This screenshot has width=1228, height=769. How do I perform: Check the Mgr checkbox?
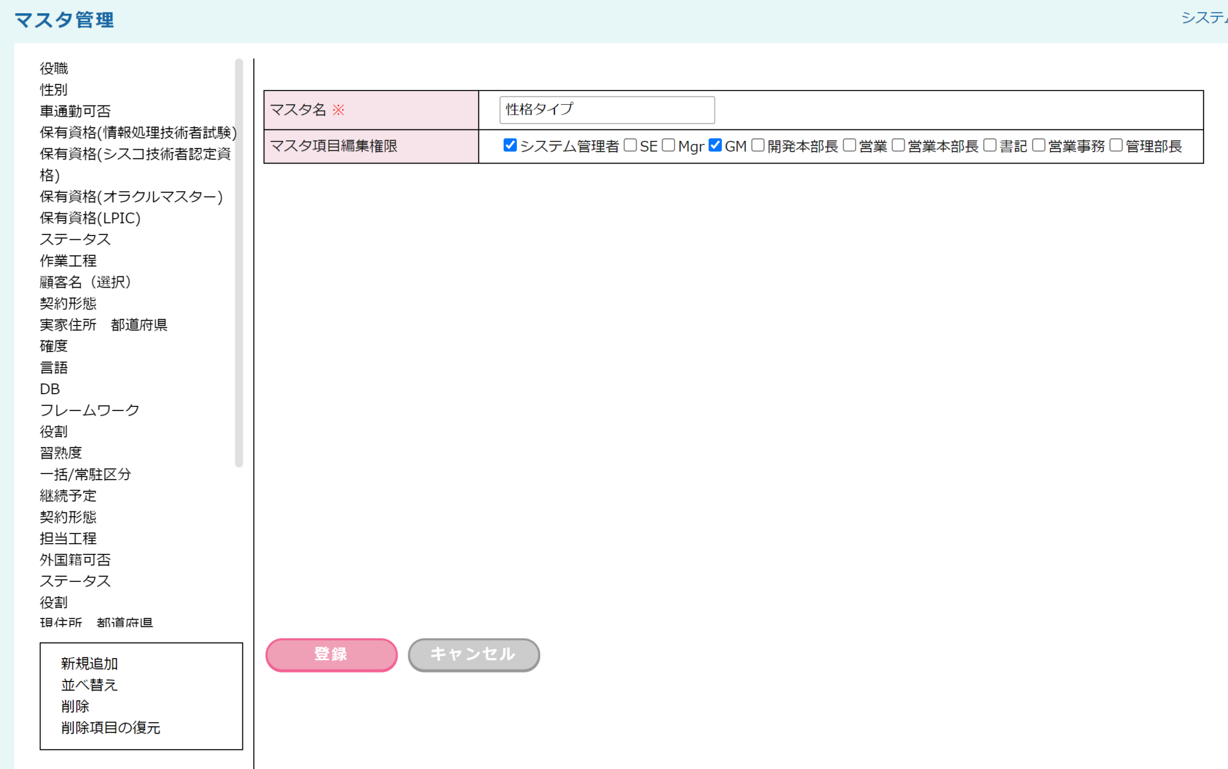[x=669, y=145]
